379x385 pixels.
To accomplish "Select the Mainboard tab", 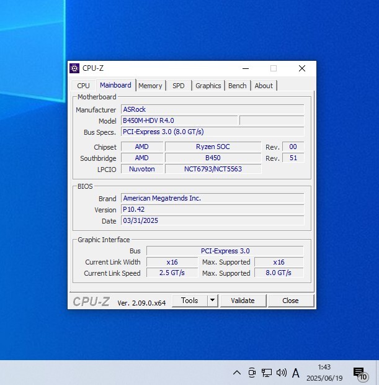I will click(x=115, y=85).
